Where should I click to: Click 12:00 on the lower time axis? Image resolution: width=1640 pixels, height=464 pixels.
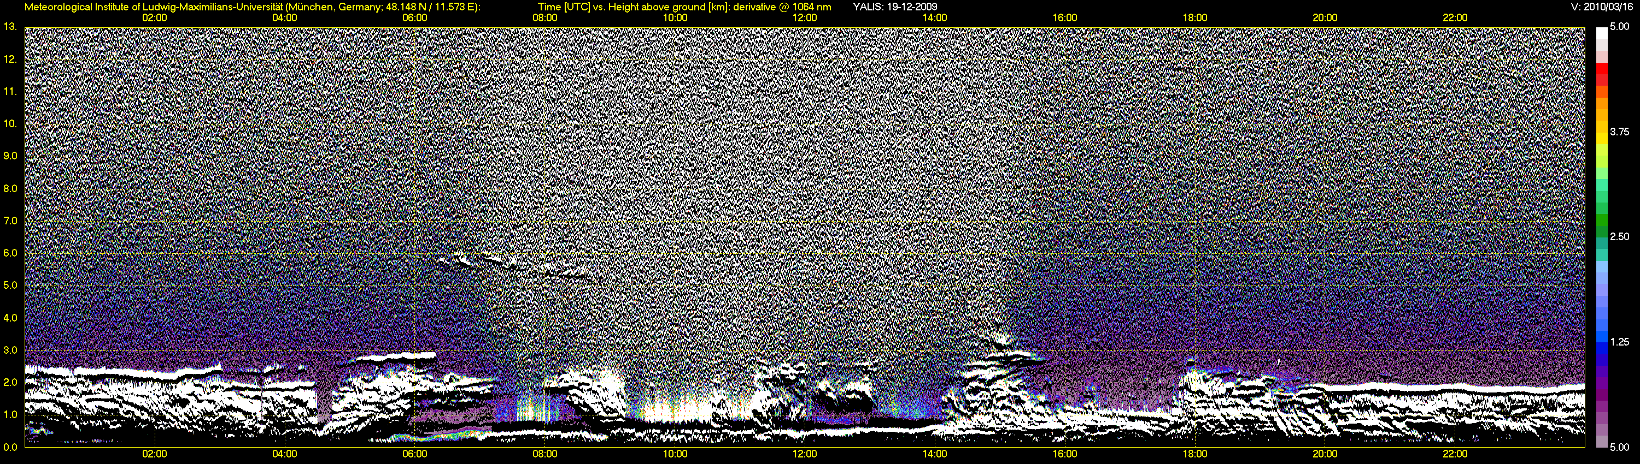tap(805, 454)
